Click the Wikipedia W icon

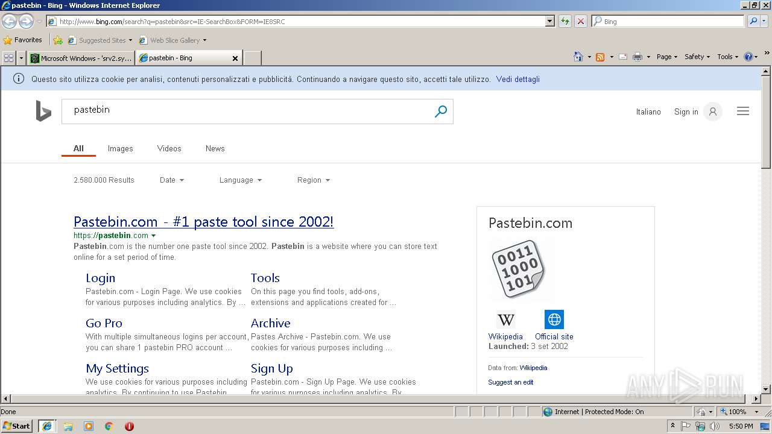506,319
